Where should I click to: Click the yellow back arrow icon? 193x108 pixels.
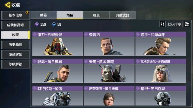click(x=7, y=5)
